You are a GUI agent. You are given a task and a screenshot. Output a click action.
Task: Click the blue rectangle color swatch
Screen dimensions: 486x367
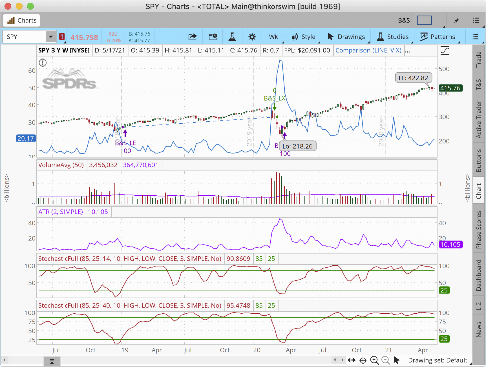click(424, 20)
